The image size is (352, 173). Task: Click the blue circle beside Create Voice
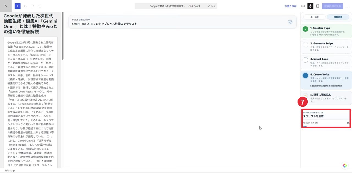[x=305, y=76]
